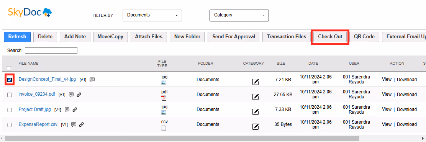Open the Documents filter dropdown
Viewport: 426px width, 142px height.
coord(152,15)
